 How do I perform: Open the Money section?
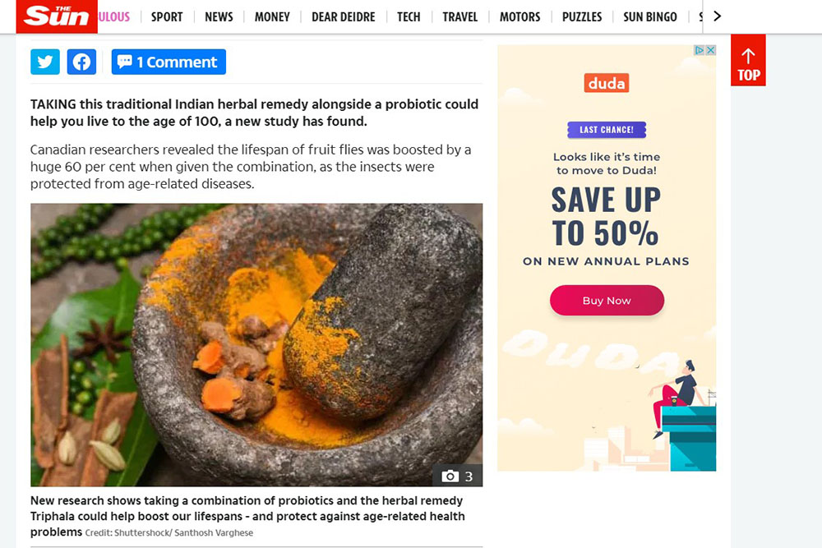(x=272, y=17)
